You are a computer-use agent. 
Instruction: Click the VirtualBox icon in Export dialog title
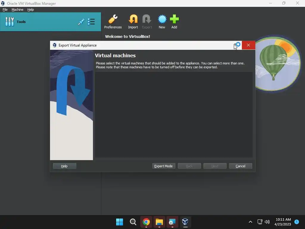[55, 45]
